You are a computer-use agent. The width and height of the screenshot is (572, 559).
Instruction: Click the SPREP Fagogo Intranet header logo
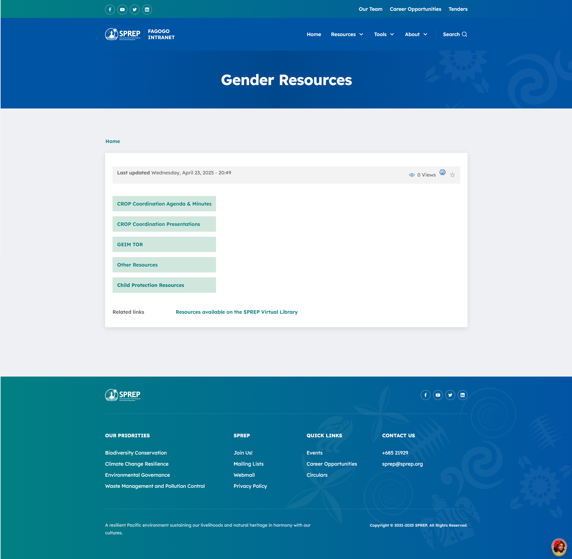(140, 34)
